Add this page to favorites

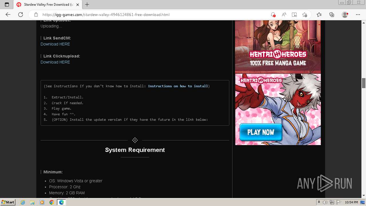click(305, 15)
